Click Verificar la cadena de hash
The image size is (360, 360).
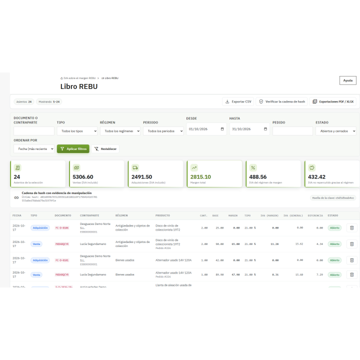[281, 101]
